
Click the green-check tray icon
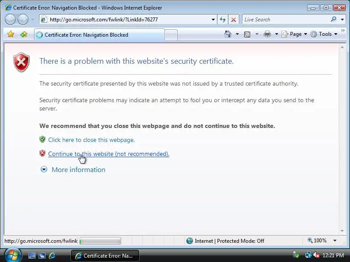tap(296, 255)
